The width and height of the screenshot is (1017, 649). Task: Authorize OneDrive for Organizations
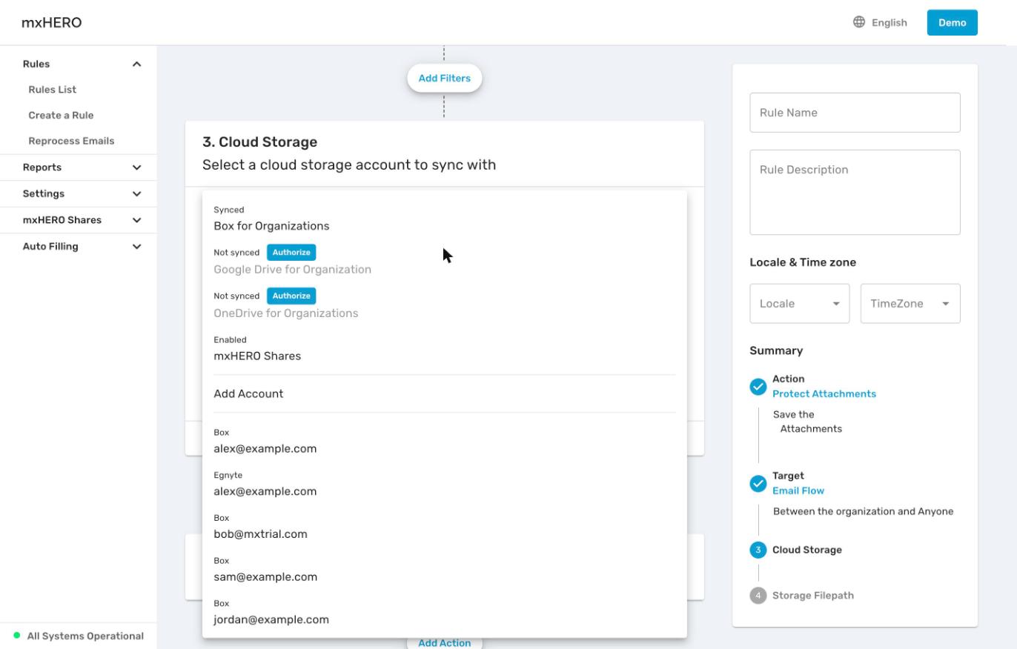pyautogui.click(x=291, y=296)
